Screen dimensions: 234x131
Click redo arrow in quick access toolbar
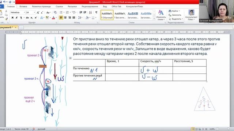pos(10,2)
